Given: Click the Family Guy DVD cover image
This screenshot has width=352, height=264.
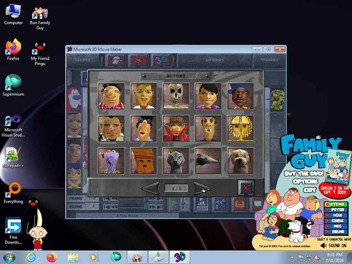Looking at the screenshot, I should pyautogui.click(x=339, y=167).
